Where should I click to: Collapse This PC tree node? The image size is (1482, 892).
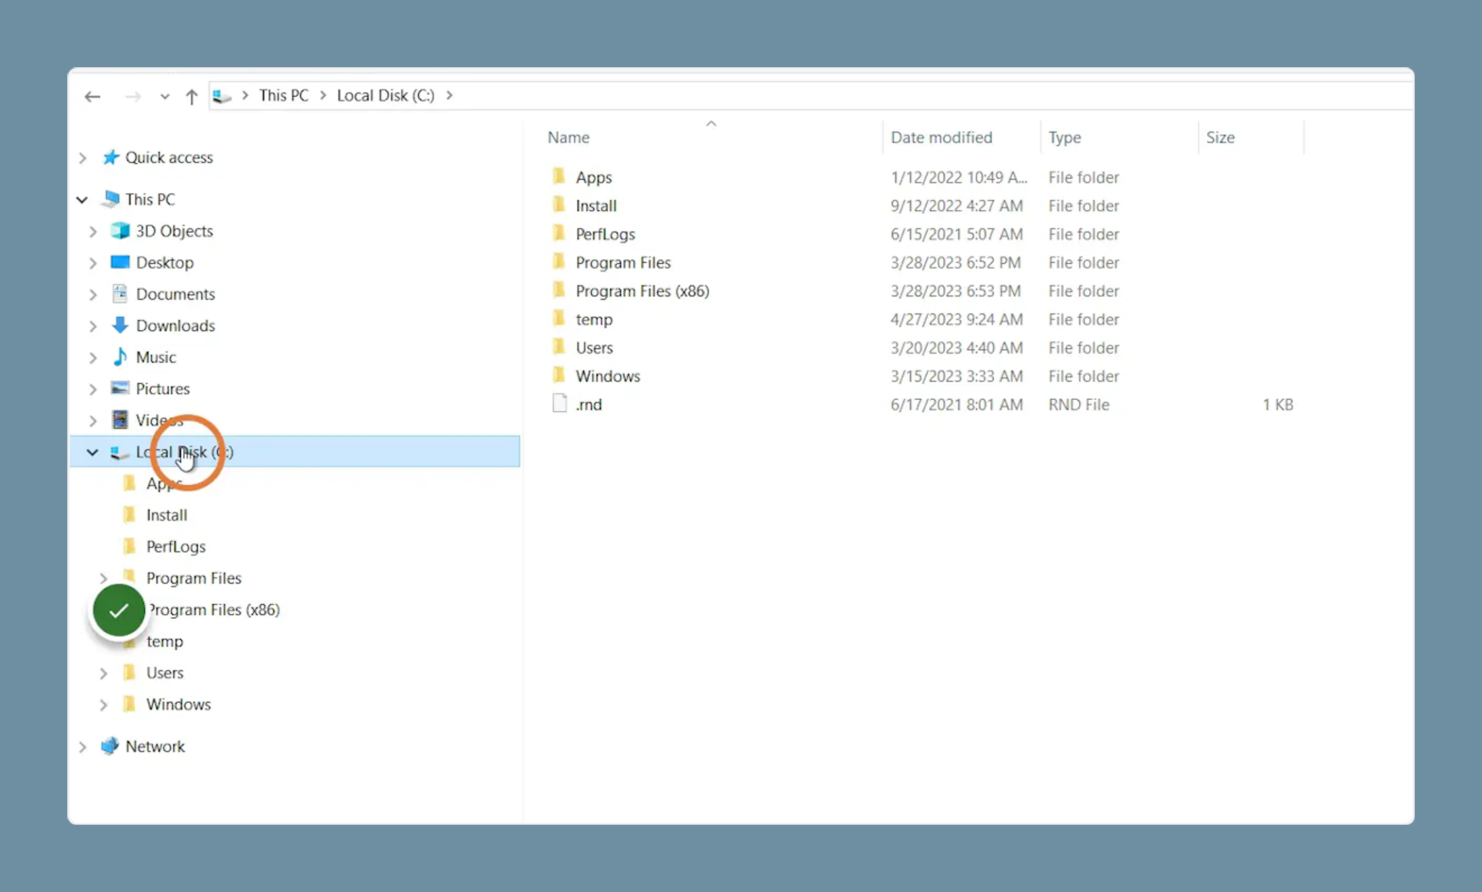click(82, 199)
